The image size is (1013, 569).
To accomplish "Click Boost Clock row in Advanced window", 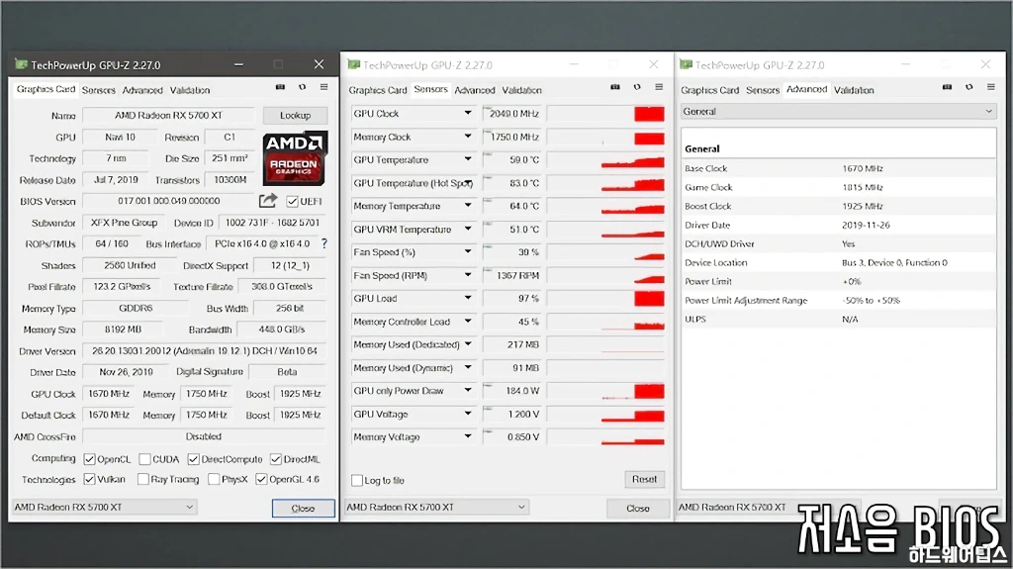I will click(x=838, y=206).
